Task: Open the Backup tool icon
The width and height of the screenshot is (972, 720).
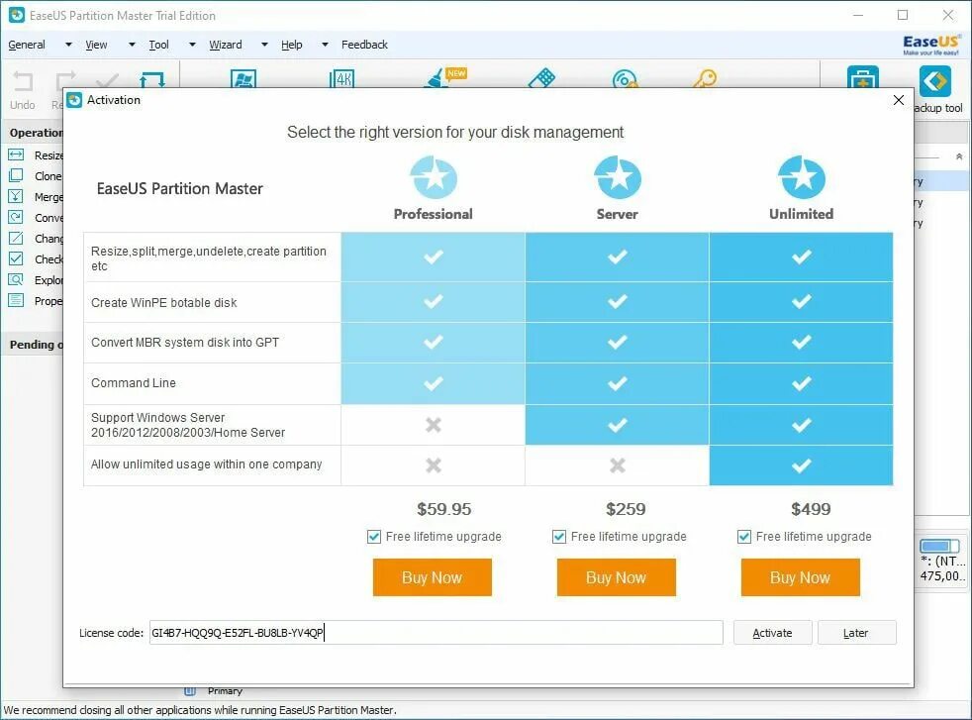Action: point(934,82)
